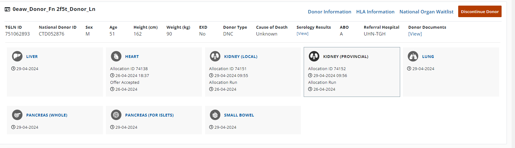The image size is (515, 148).
Task: Click the Pancreas (For Islets) icon
Action: tap(116, 115)
